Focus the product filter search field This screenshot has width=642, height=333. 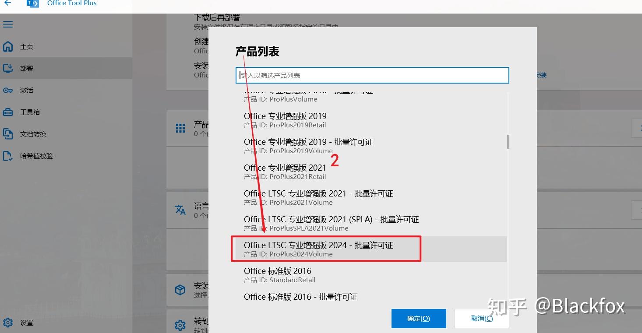(x=372, y=75)
